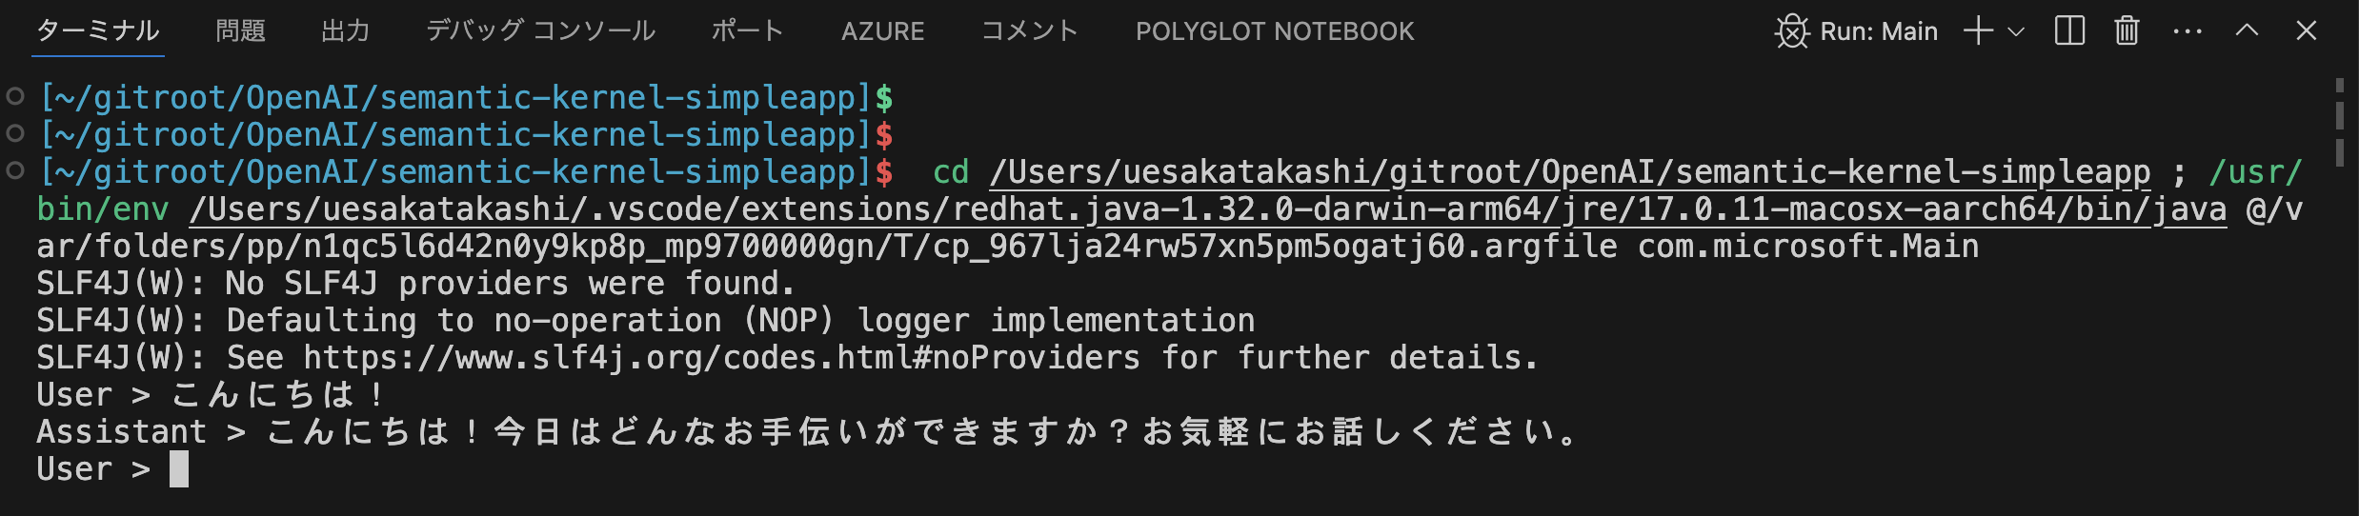
Task: Click the java binary path link
Action: (1208, 209)
